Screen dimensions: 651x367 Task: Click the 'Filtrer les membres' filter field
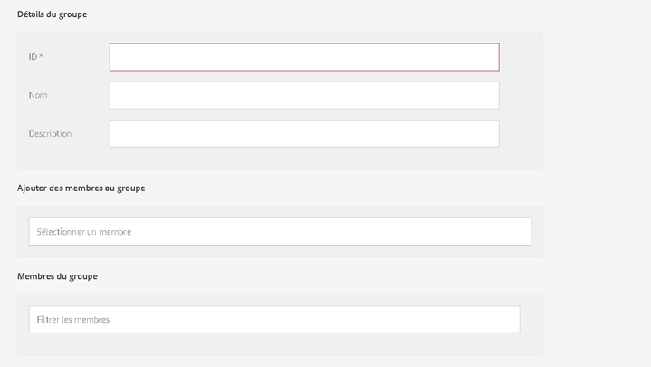pos(273,319)
